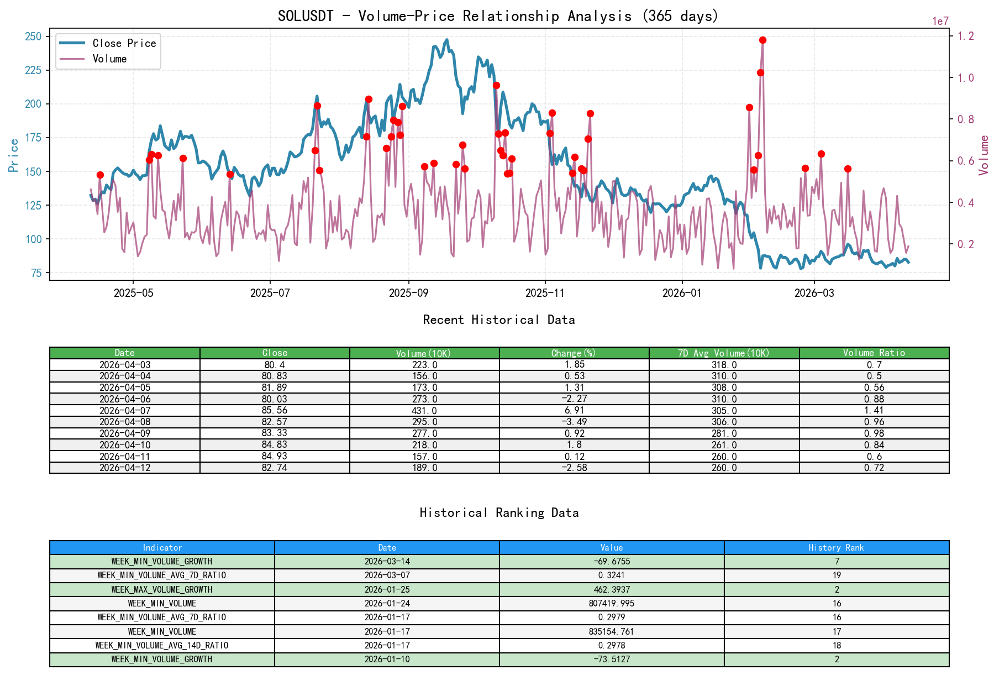Click the 250 tick on the Price axis
999x675 pixels.
point(33,36)
